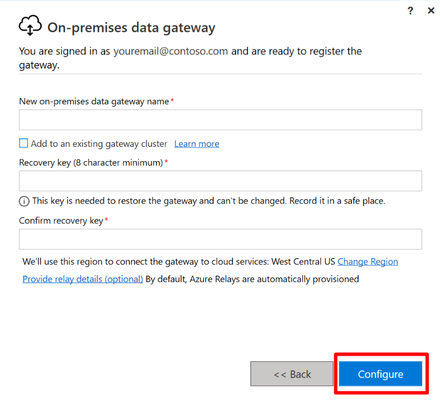Click the 'Recovery key (8 character minimum)' label
Image resolution: width=440 pixels, height=405 pixels.
(91, 162)
